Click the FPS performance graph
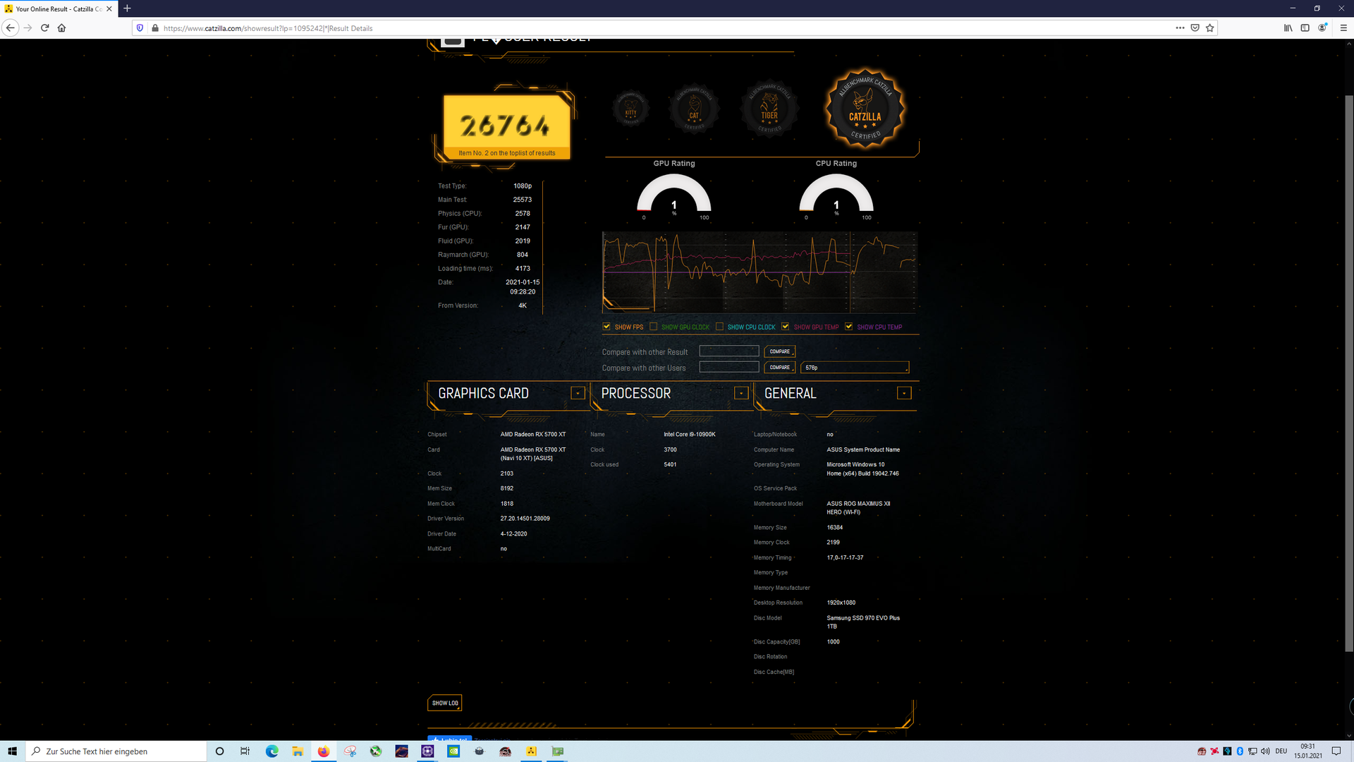The height and width of the screenshot is (762, 1354). [x=760, y=272]
